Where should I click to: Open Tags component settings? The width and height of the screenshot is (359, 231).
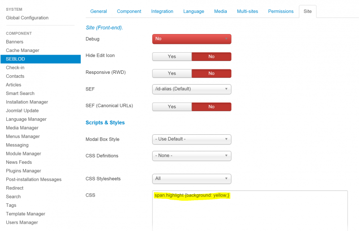pos(11,205)
